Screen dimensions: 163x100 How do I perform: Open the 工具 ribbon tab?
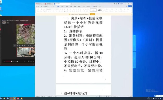(84, 6)
